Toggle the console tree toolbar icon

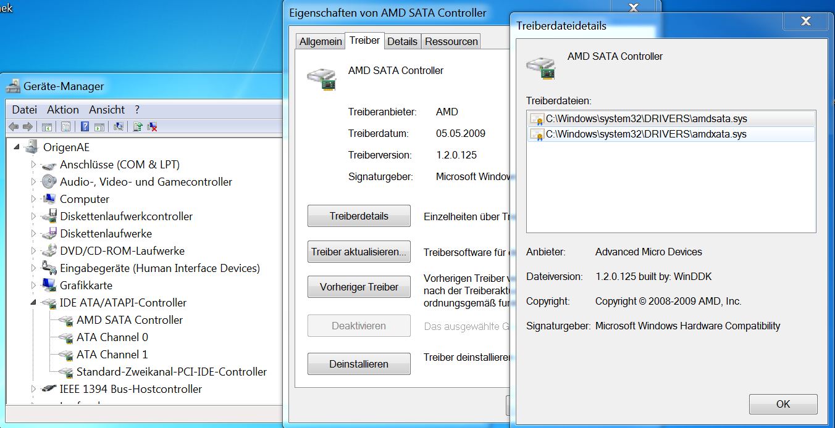(x=46, y=127)
